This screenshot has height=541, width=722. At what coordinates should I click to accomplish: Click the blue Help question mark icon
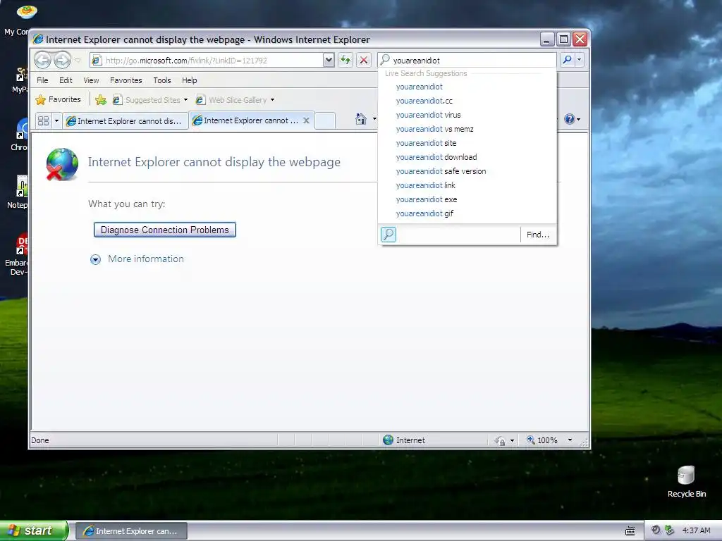coord(570,119)
